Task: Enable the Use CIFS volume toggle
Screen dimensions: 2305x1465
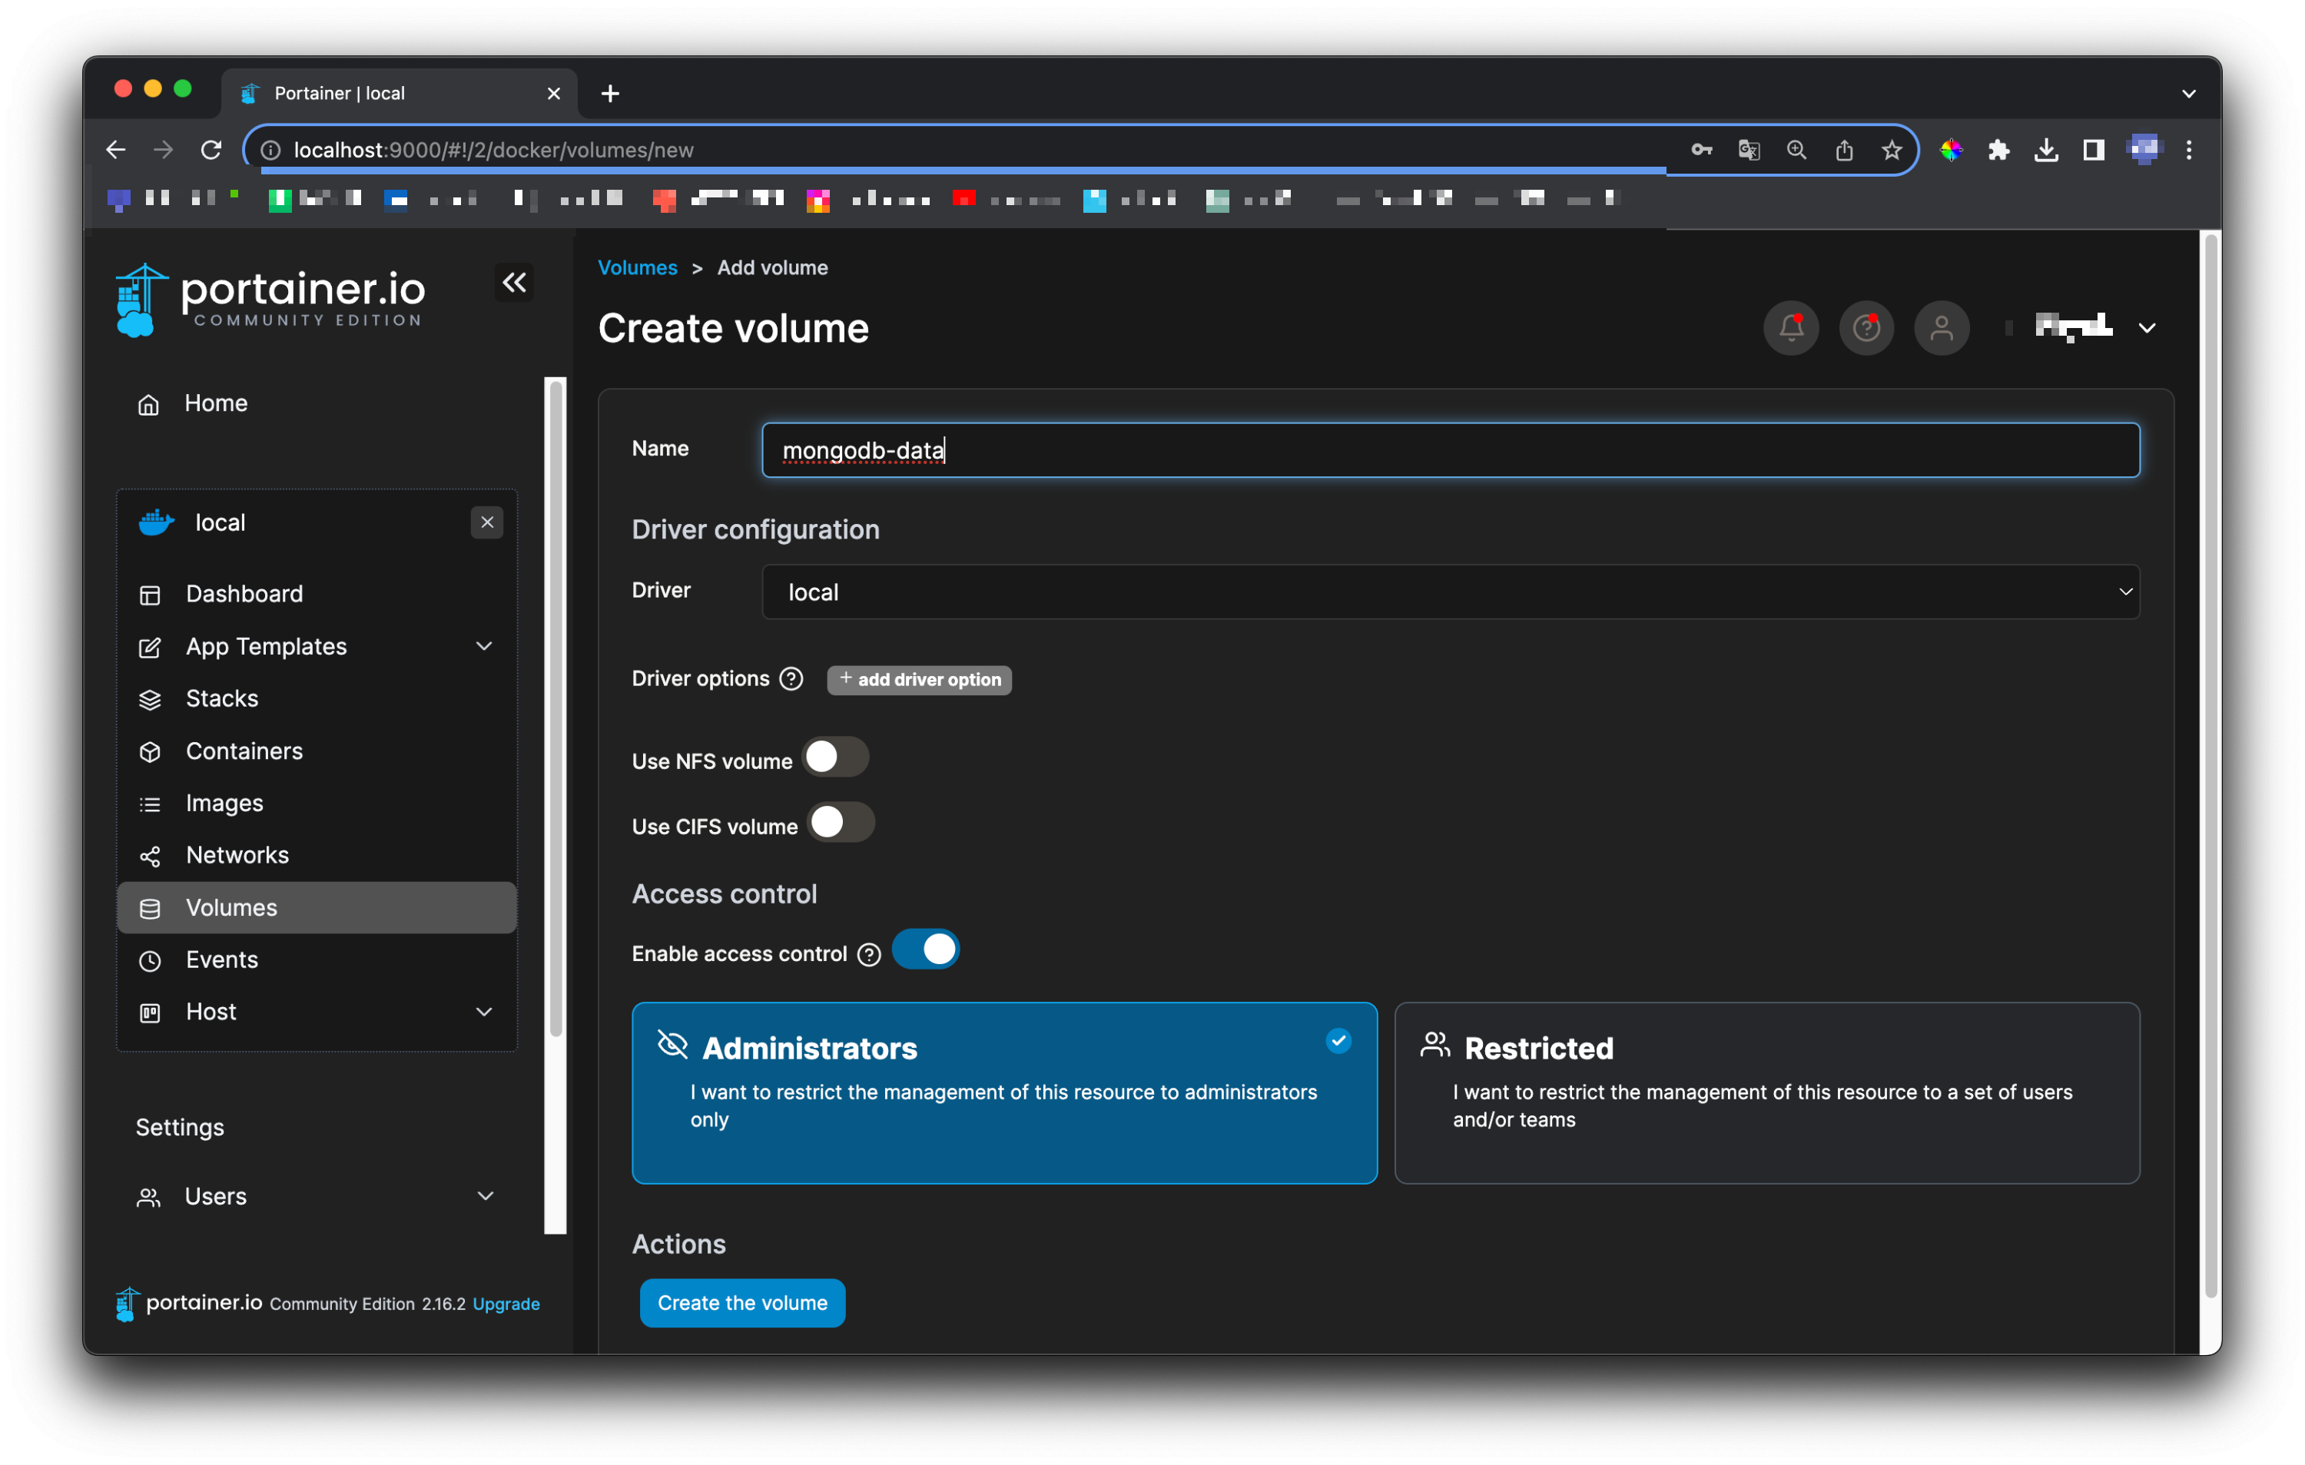Action: coord(840,823)
